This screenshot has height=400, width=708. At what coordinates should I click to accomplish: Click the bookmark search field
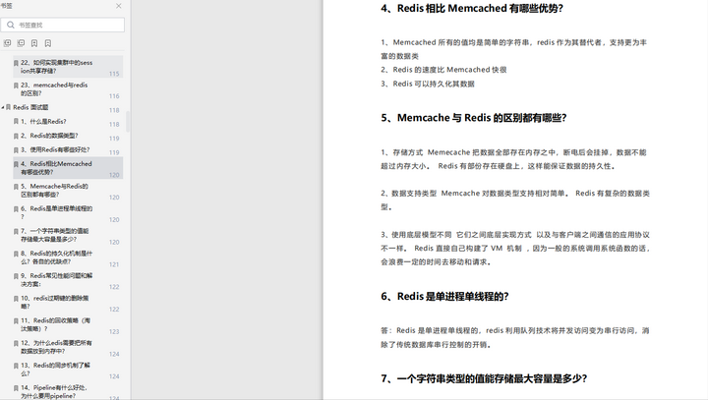click(x=63, y=25)
